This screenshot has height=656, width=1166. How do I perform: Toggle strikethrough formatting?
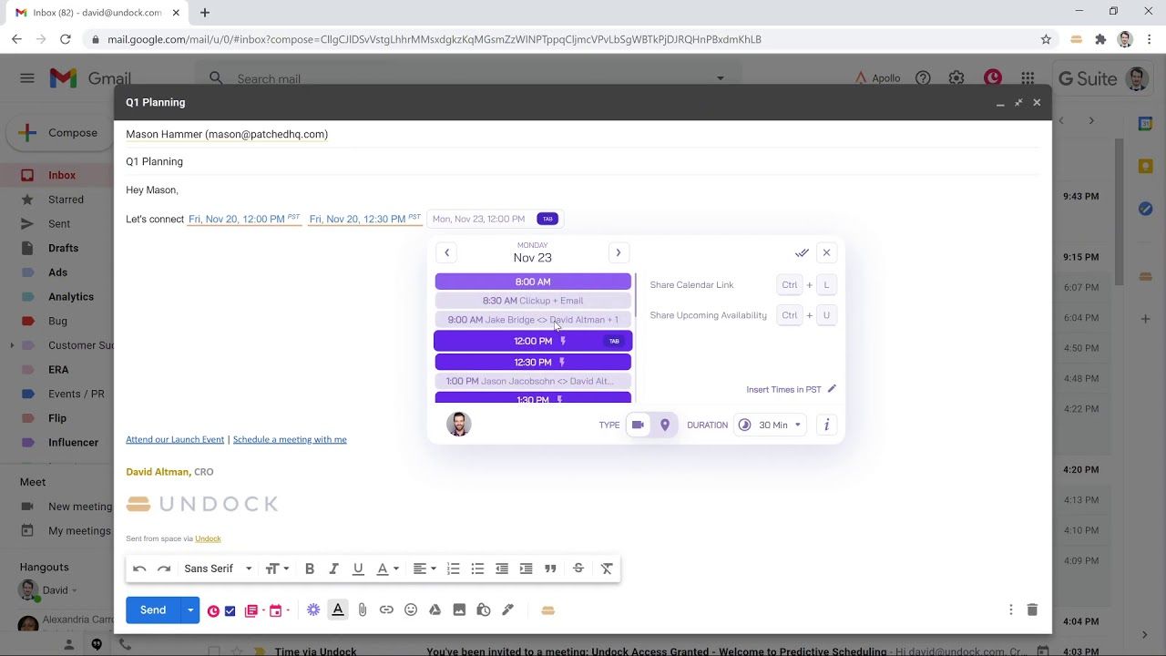(x=578, y=569)
